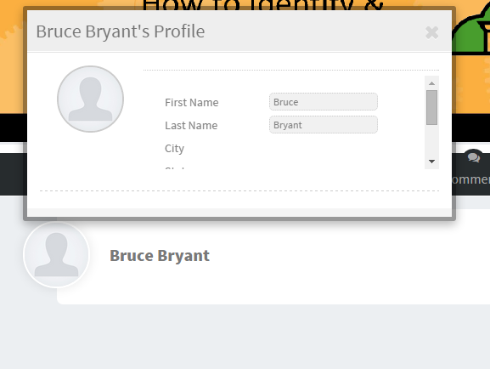This screenshot has height=369, width=490.
Task: Click the empty City value area
Action: [324, 148]
